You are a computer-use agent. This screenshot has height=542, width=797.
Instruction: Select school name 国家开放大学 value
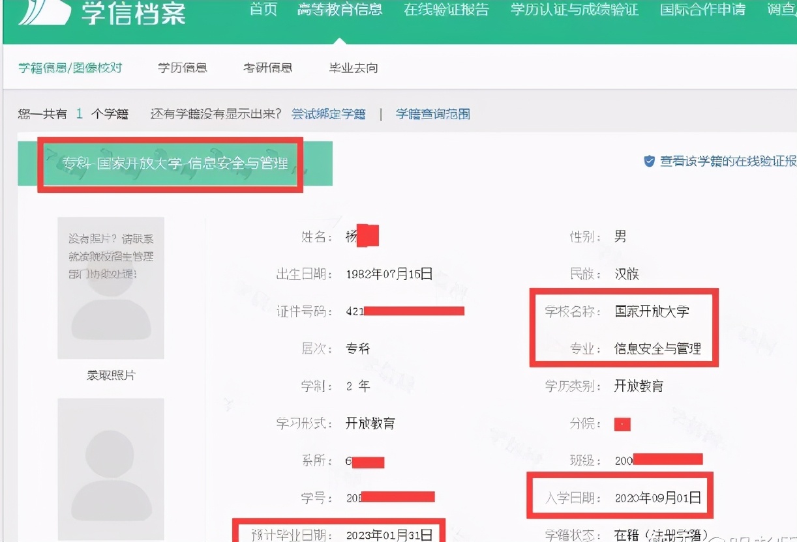pyautogui.click(x=652, y=311)
